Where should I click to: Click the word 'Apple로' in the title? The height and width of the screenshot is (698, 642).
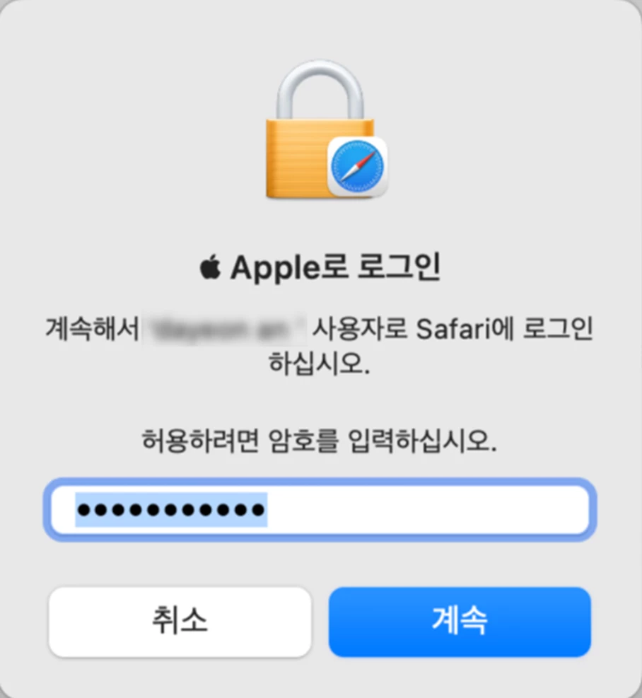point(288,267)
